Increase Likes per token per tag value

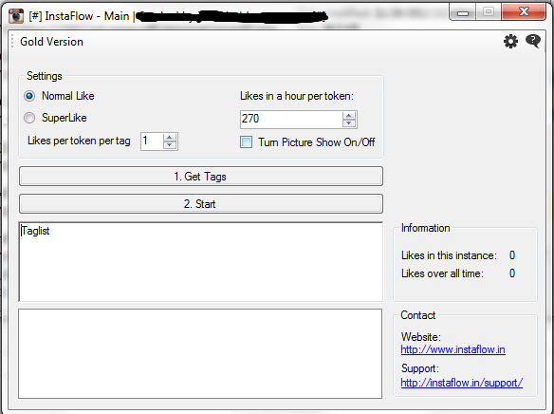pos(170,138)
